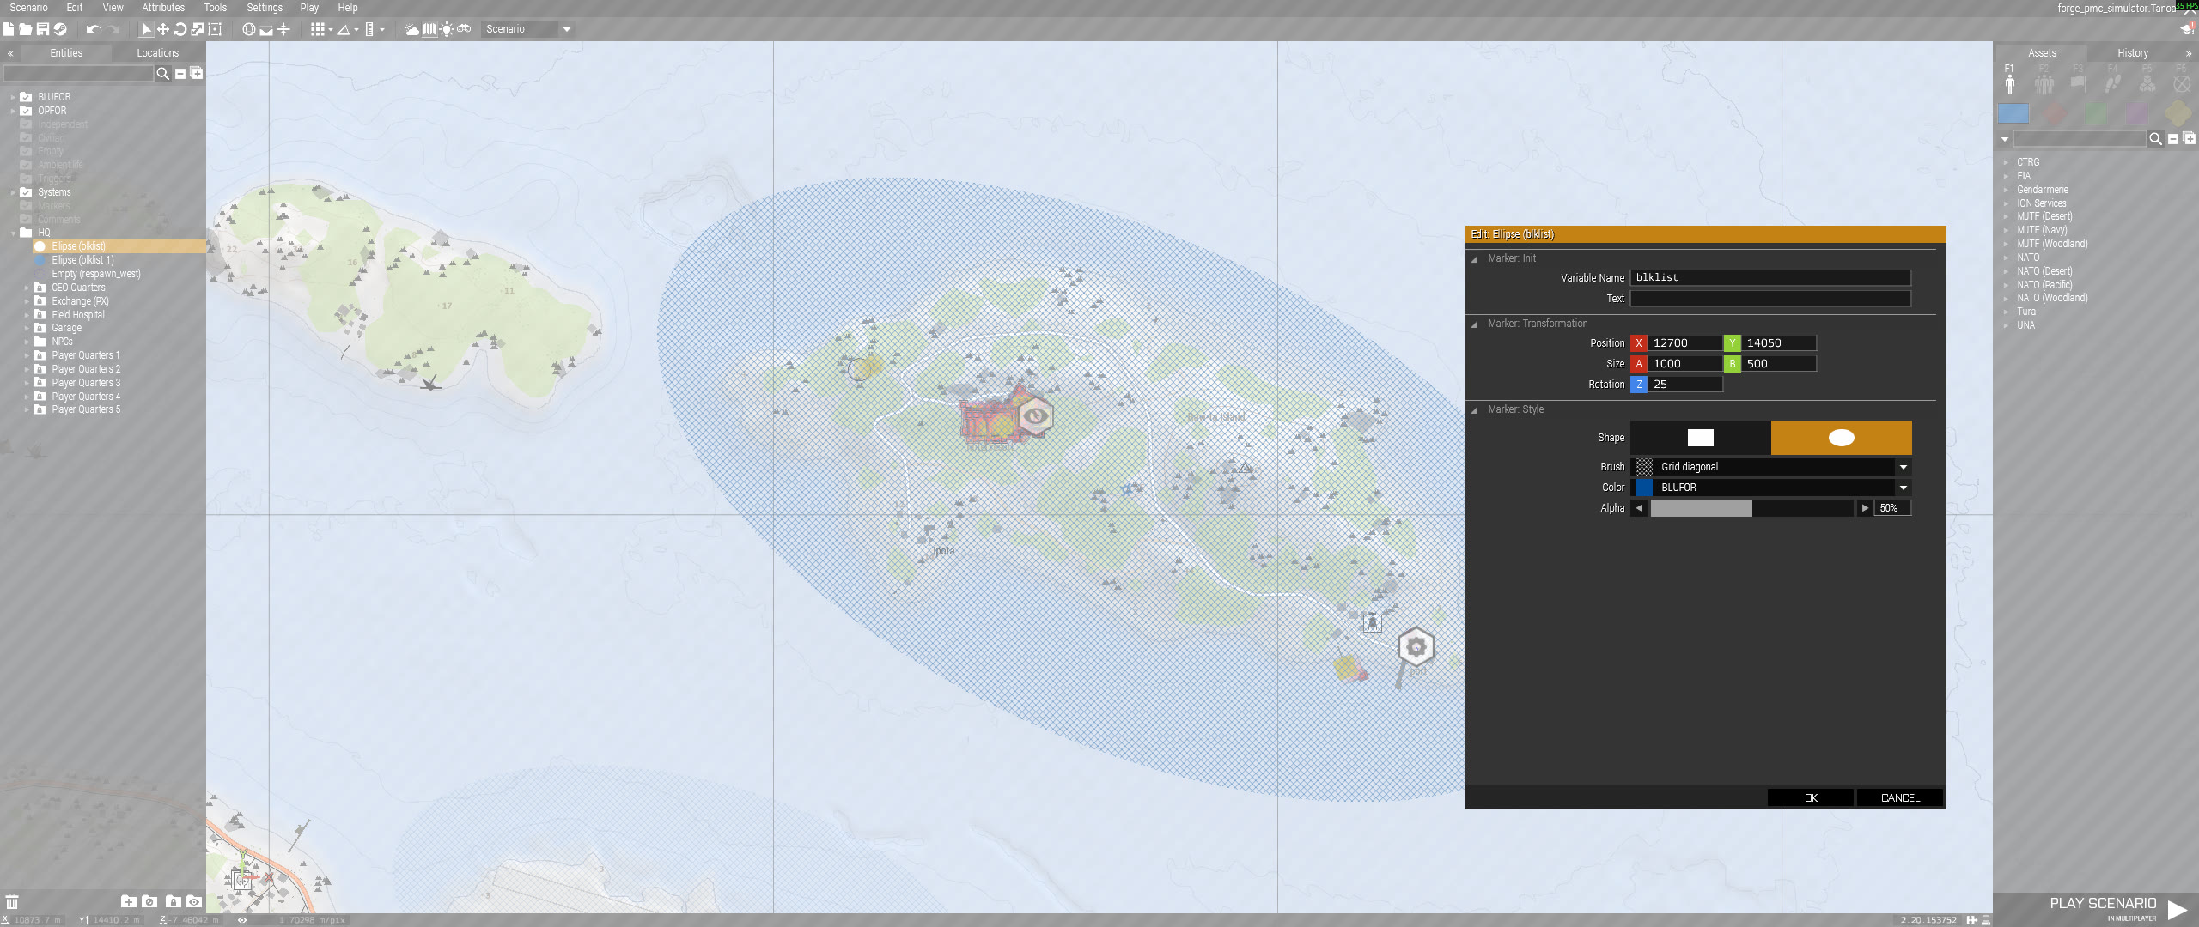This screenshot has height=927, width=2199.
Task: Open weather and date settings icon
Action: pos(411,29)
